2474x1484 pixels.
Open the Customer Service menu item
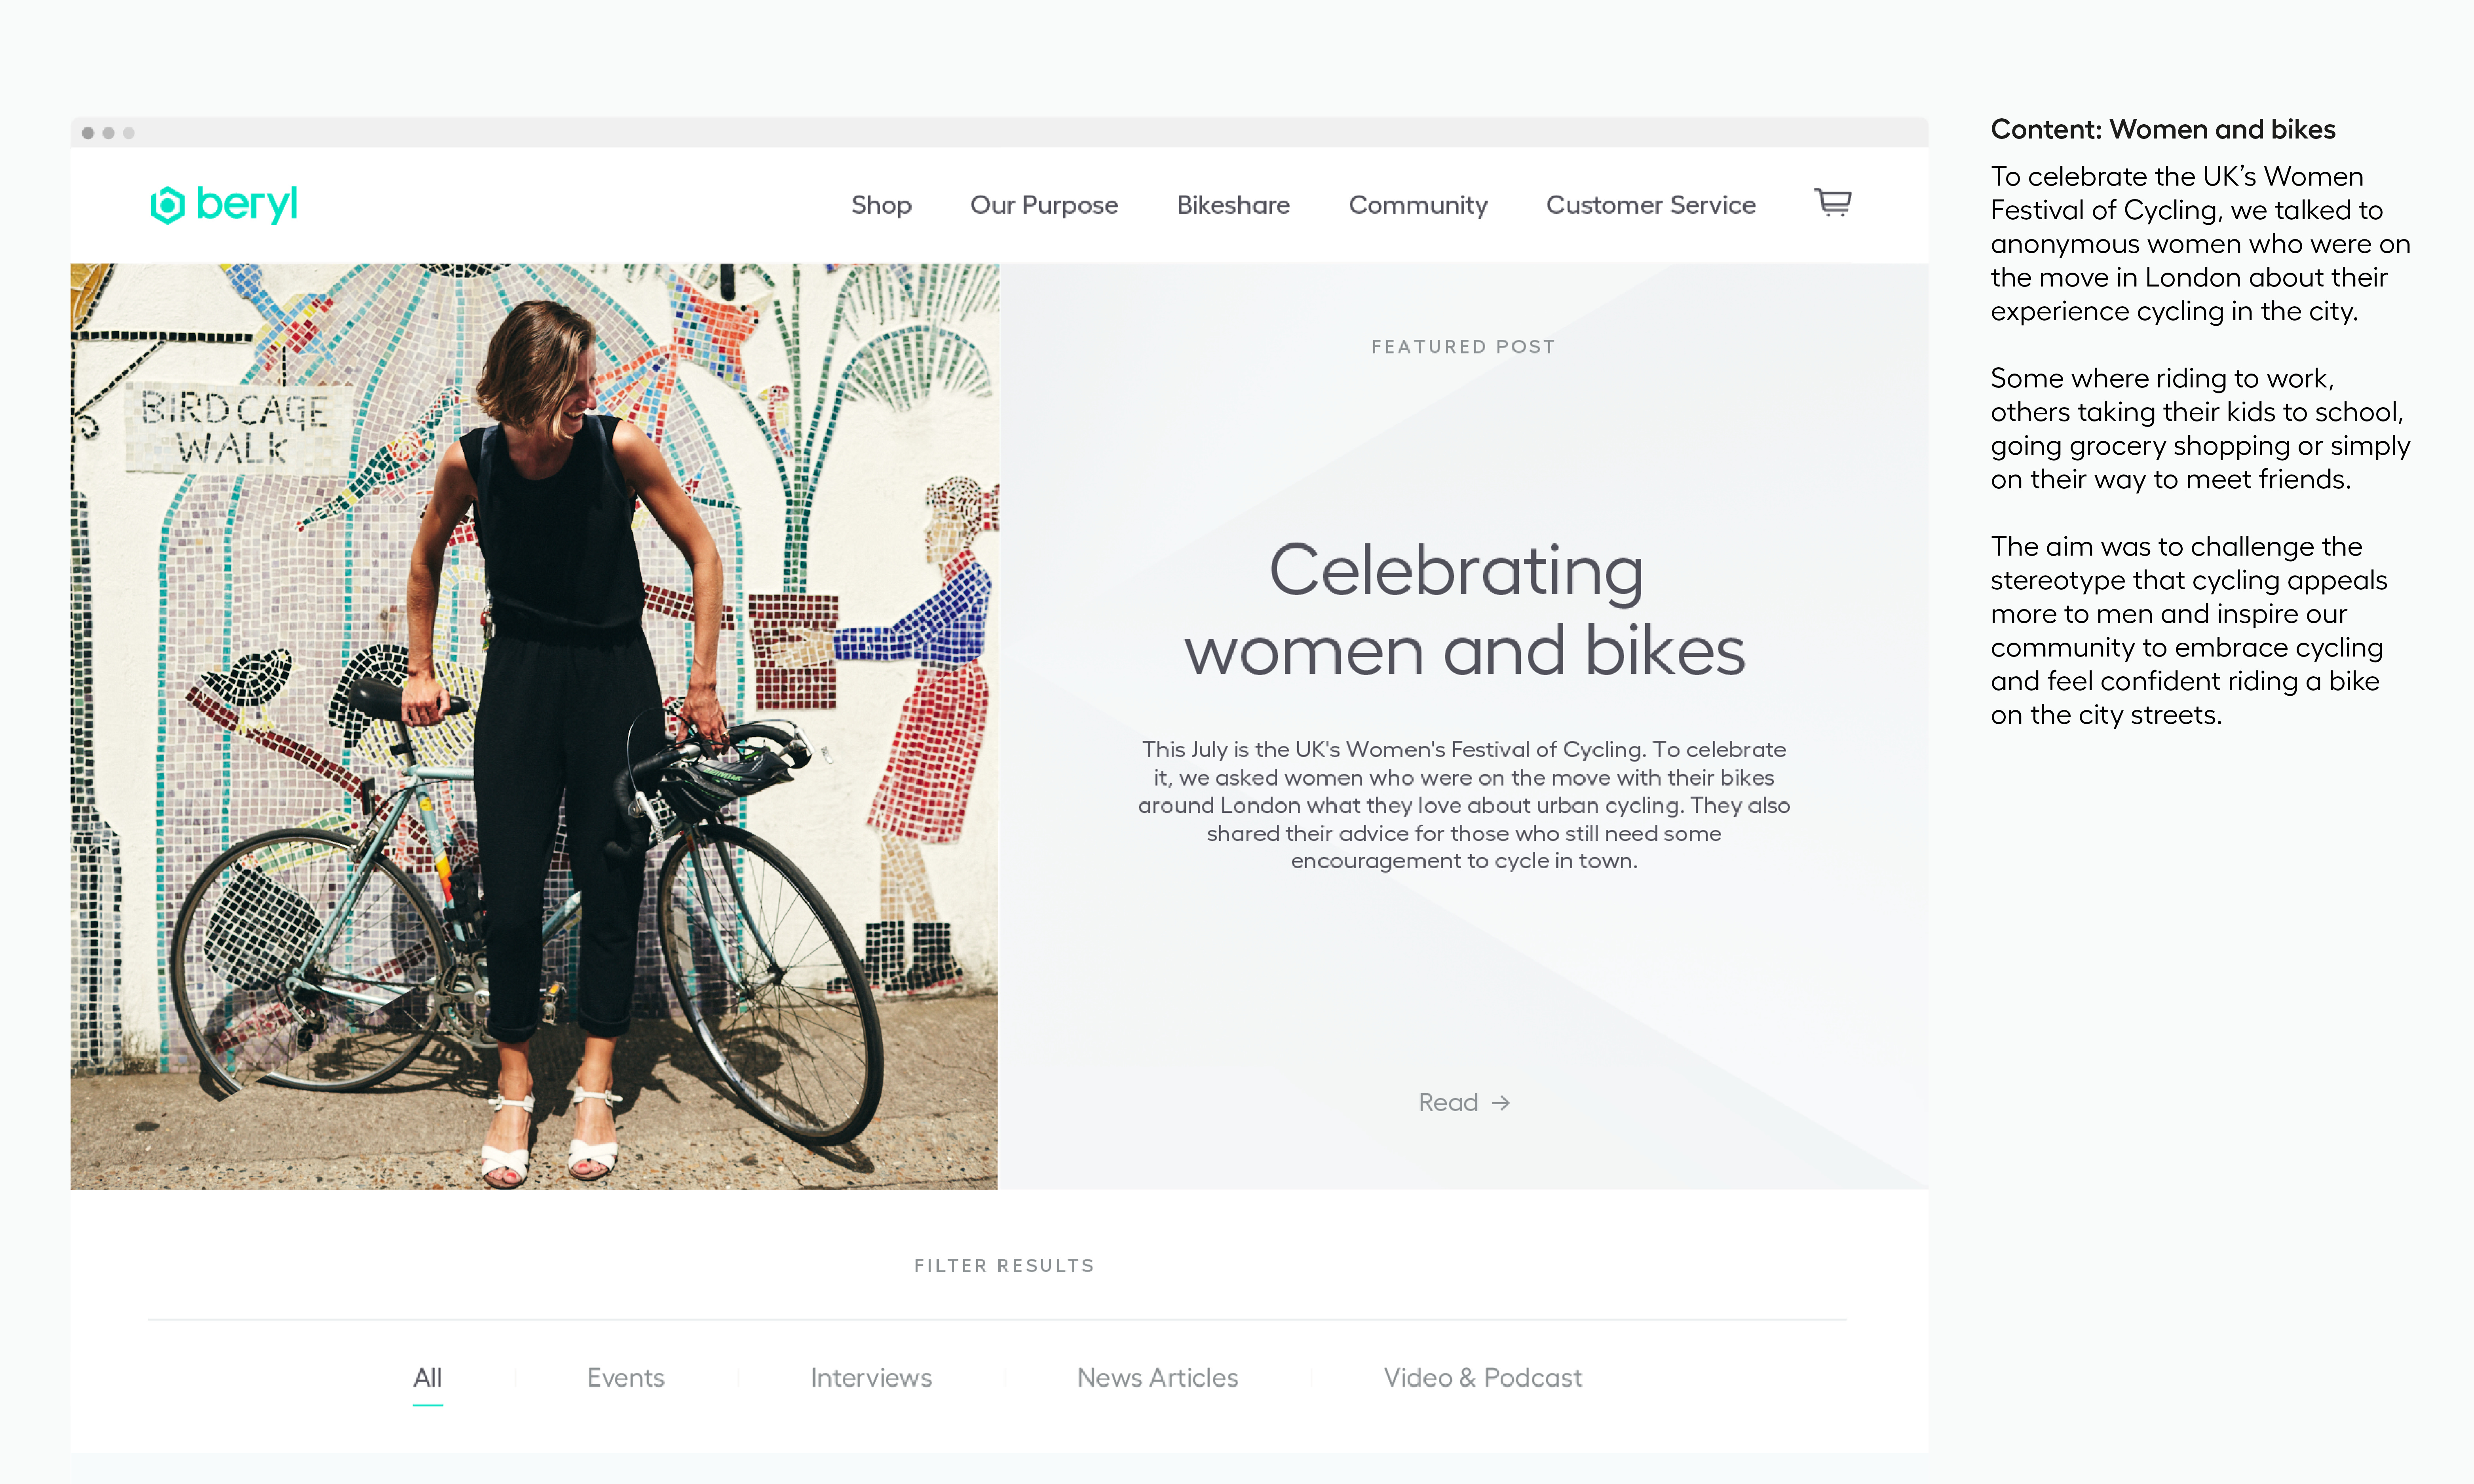pyautogui.click(x=1651, y=205)
